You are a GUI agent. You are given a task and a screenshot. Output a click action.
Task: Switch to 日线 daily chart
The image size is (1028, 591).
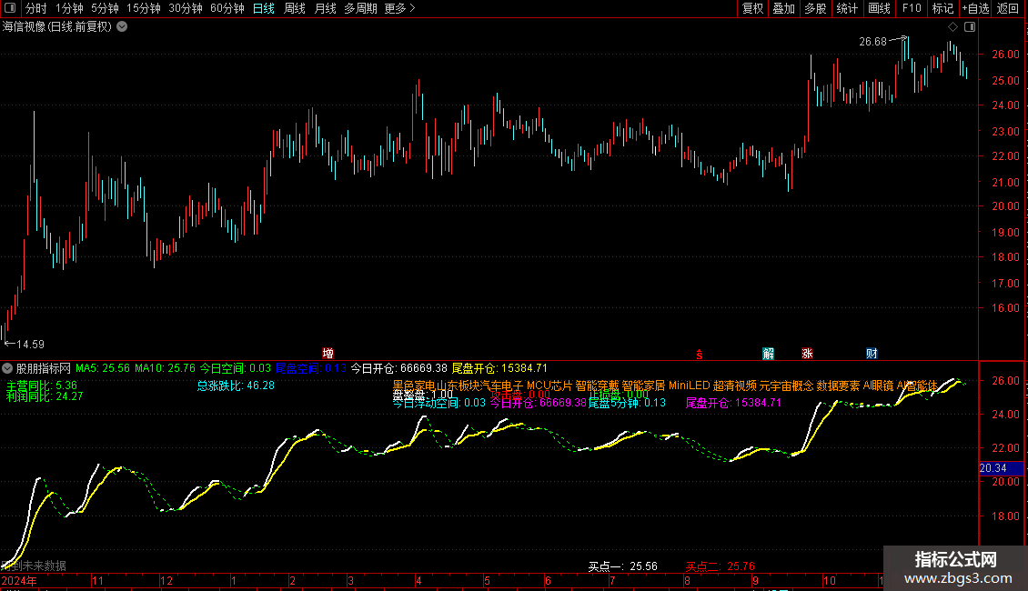pyautogui.click(x=264, y=8)
